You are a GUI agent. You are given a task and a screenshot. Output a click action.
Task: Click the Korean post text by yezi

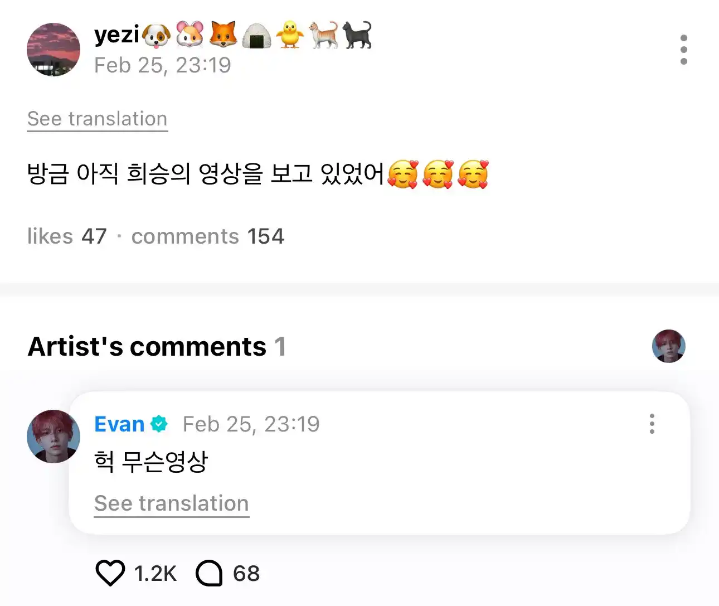tap(205, 173)
